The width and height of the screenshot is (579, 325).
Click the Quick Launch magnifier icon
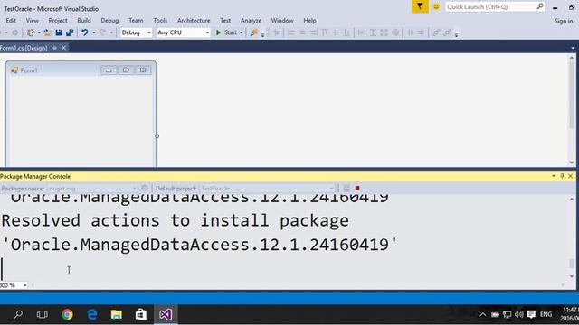[540, 6]
